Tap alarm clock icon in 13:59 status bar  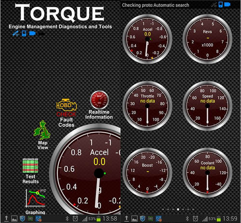195,219
